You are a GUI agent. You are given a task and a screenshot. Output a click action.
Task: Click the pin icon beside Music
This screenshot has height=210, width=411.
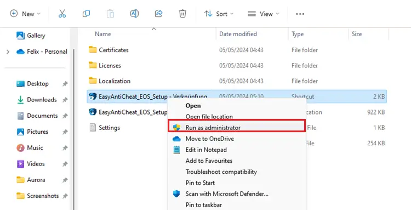point(65,148)
